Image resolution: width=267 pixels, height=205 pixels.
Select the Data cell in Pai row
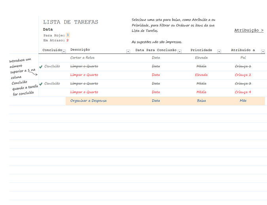pos(156,58)
